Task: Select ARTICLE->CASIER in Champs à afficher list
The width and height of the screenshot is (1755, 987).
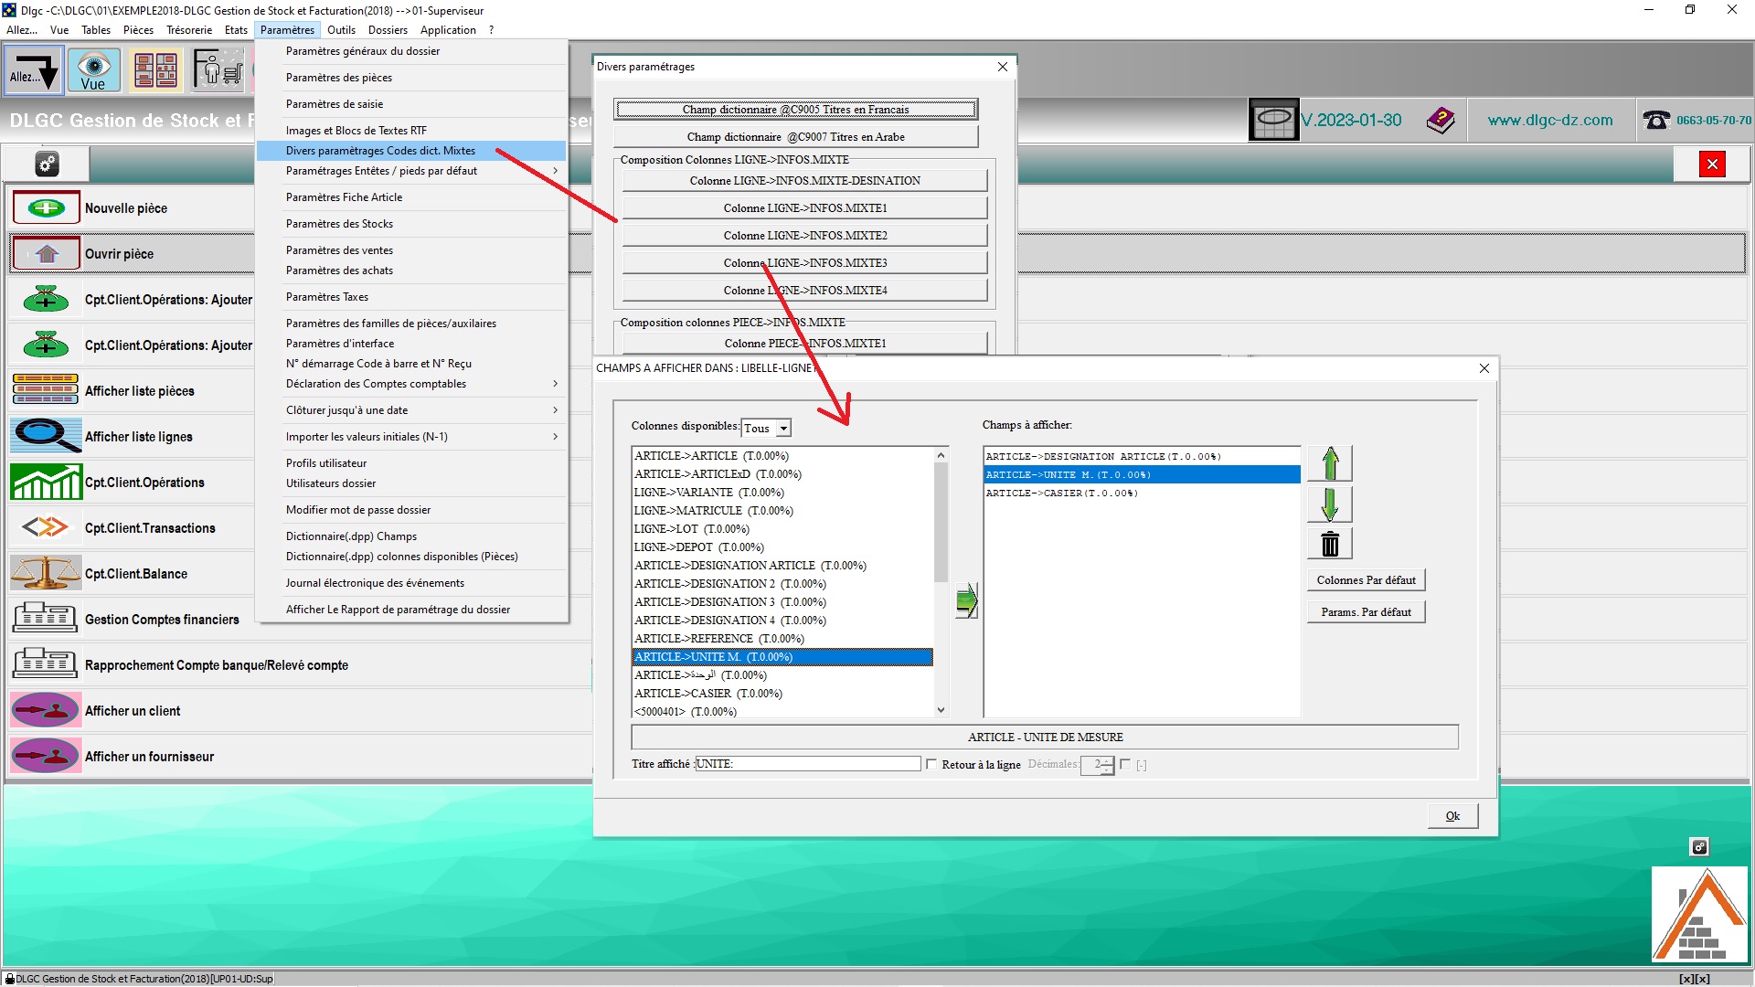Action: tap(1142, 493)
